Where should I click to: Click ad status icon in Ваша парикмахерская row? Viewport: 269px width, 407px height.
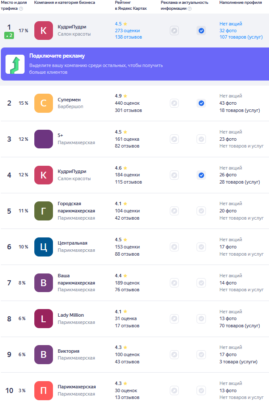(174, 283)
